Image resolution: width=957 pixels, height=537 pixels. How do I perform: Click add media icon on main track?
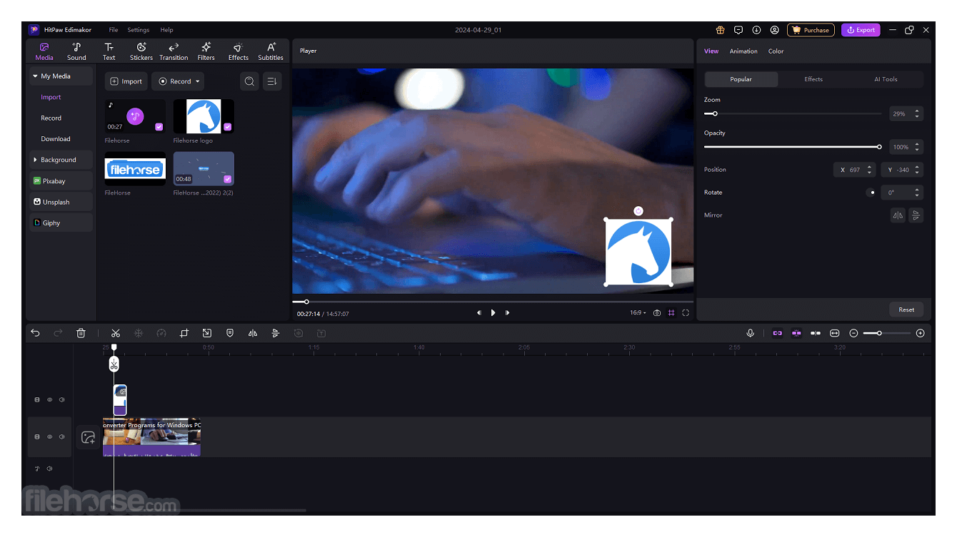click(x=88, y=437)
